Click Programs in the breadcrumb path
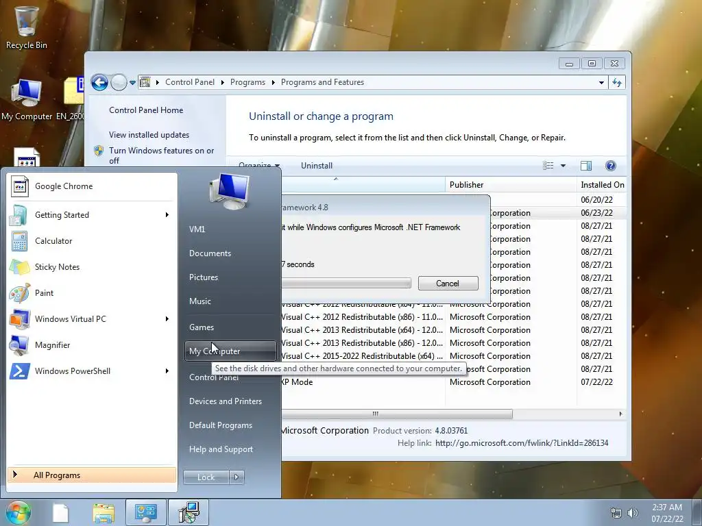The height and width of the screenshot is (526, 702). click(x=247, y=82)
